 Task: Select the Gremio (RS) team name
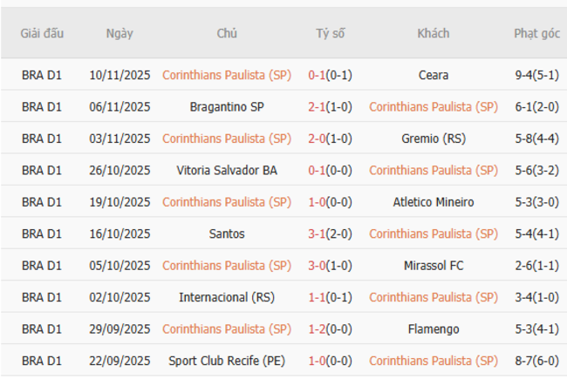coord(433,139)
